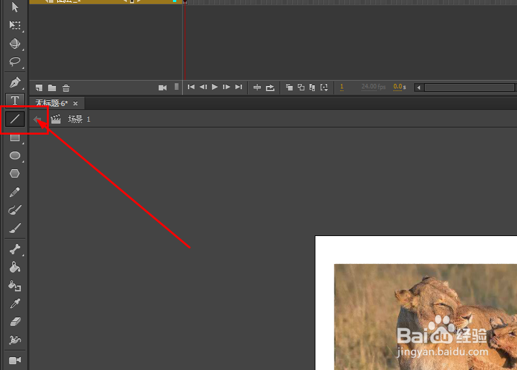The image size is (517, 370).
Task: Create a new layer in the timeline
Action: click(x=39, y=88)
